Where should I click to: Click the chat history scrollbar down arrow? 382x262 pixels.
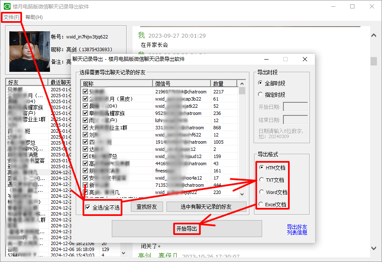(x=374, y=248)
